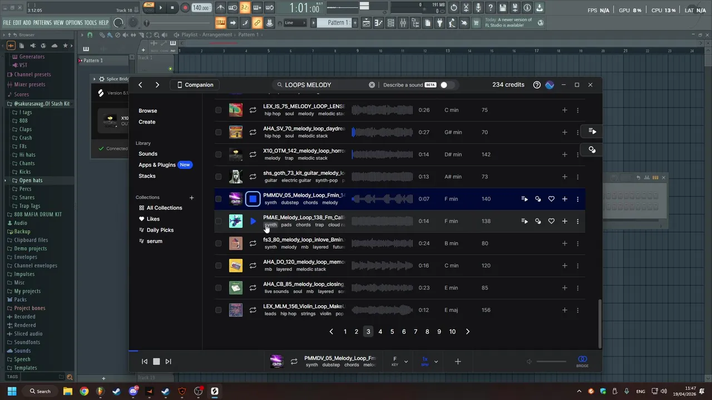
Task: Go to previous results page arrow
Action: pos(332,332)
